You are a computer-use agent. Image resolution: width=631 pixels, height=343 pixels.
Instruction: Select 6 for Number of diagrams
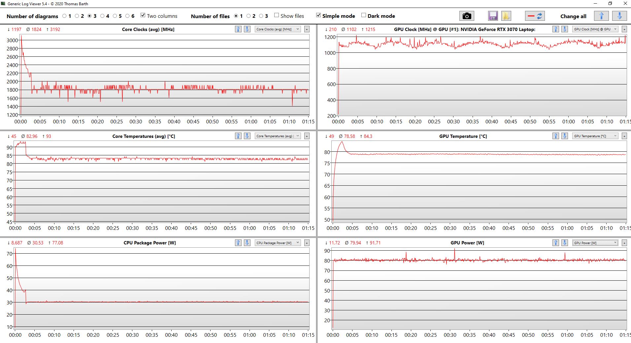coord(127,16)
